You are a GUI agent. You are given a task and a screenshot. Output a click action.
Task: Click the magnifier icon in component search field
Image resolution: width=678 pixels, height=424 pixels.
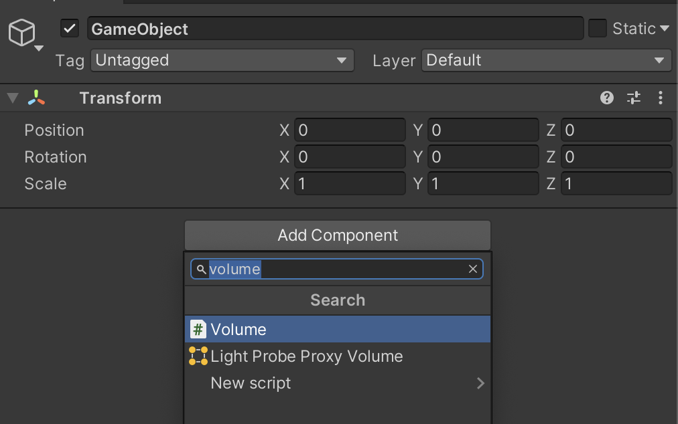(200, 269)
